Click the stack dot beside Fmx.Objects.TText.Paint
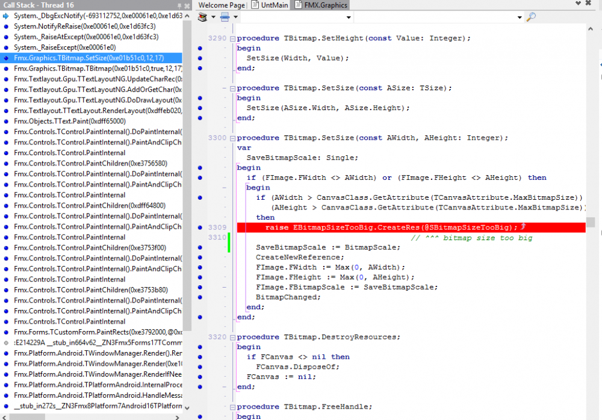This screenshot has width=602, height=420. [6, 122]
